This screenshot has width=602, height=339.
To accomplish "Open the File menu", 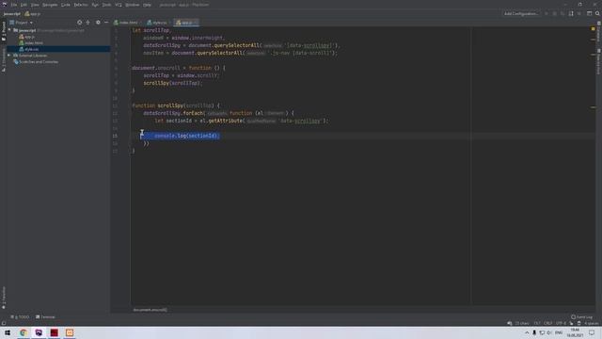I will (x=14, y=5).
